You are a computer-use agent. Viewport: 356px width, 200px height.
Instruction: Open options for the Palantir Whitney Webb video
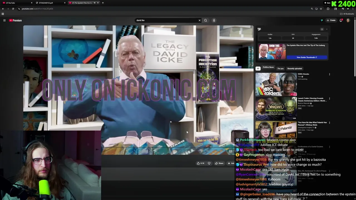pos(330,122)
